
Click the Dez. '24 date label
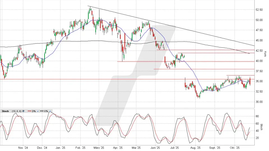point(42,148)
